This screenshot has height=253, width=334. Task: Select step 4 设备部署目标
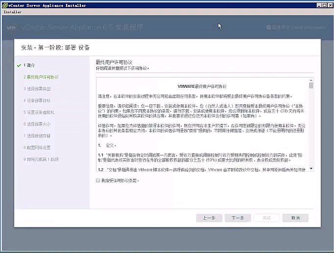37,101
